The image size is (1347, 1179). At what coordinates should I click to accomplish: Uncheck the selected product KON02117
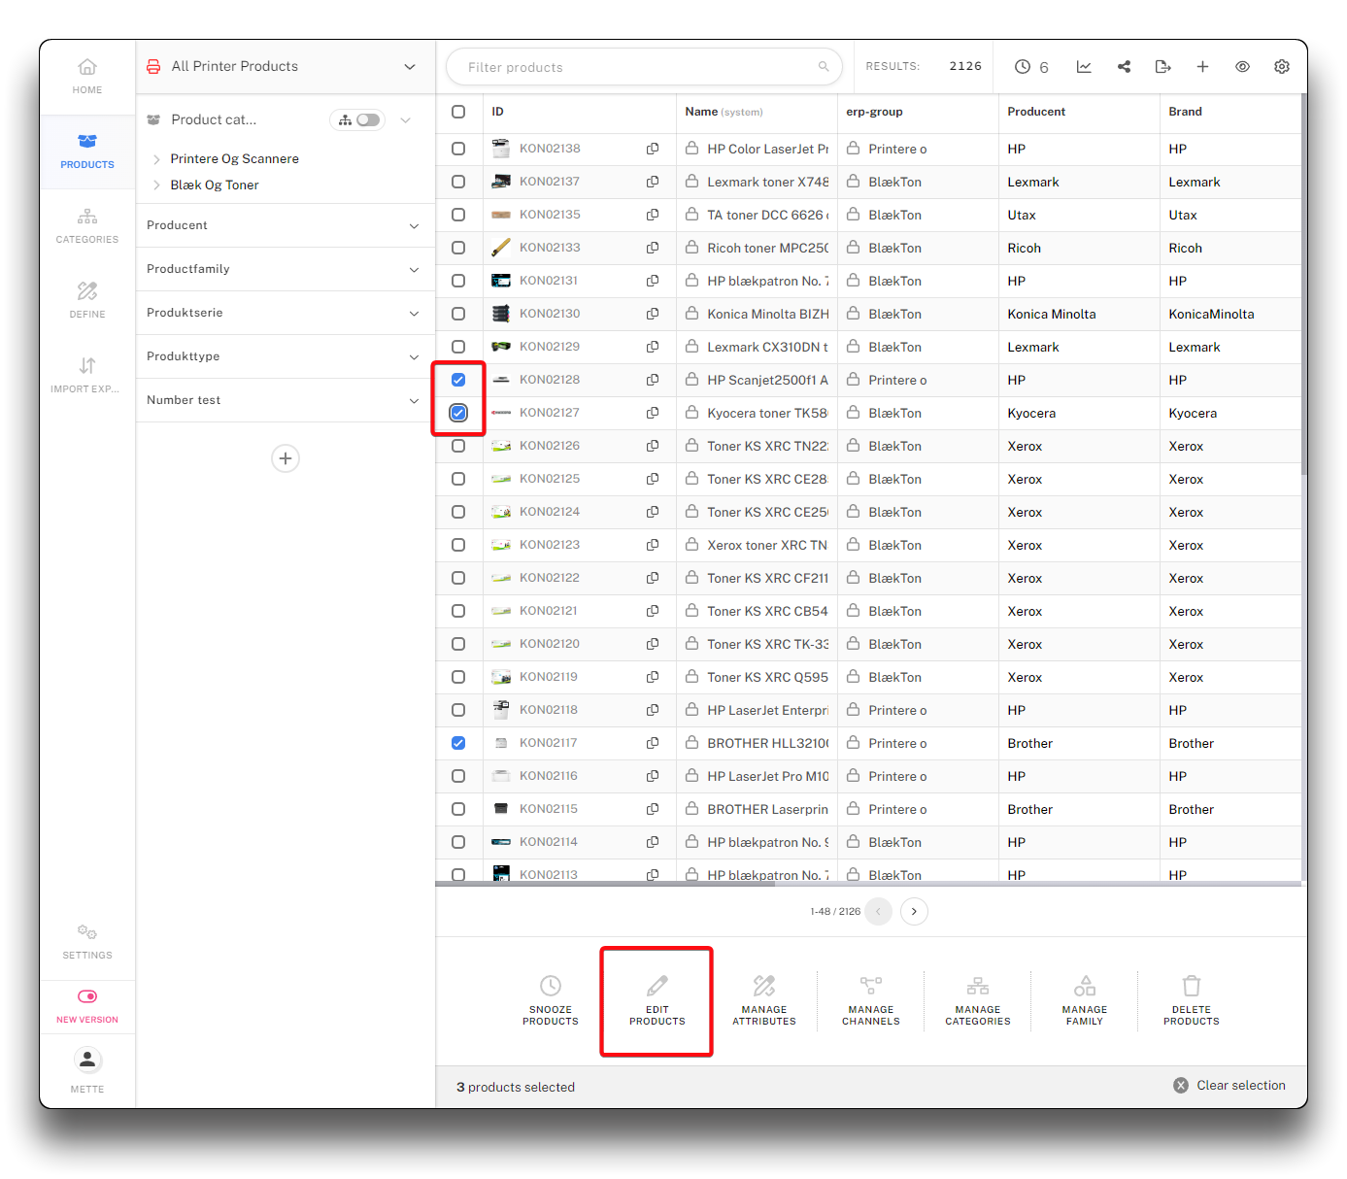point(458,743)
